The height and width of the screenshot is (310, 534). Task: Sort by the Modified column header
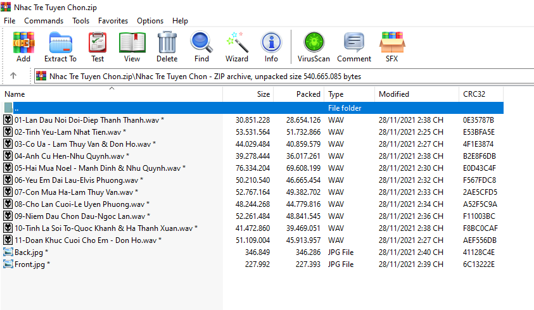[x=417, y=94]
